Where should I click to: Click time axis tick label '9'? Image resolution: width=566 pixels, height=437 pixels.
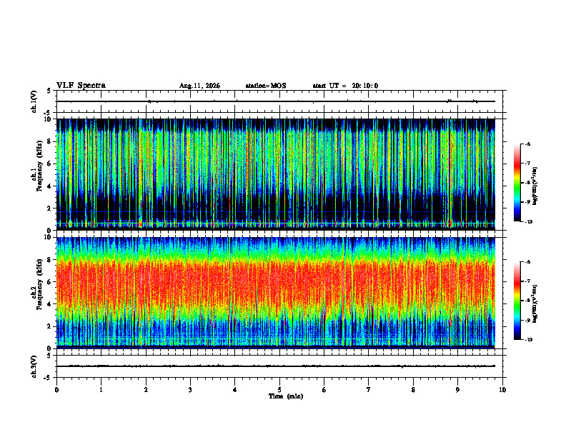457,390
